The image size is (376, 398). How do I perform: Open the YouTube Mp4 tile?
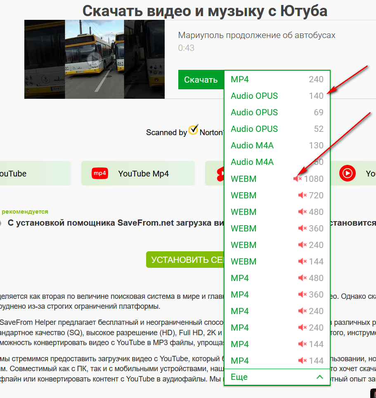tap(138, 173)
